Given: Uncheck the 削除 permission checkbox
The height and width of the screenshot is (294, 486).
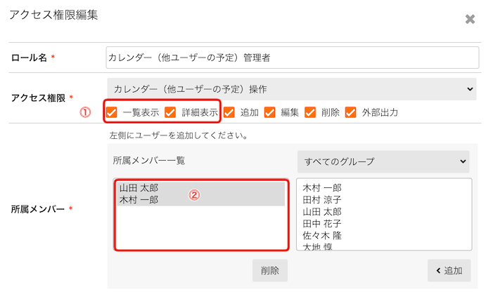Looking at the screenshot, I should 310,112.
